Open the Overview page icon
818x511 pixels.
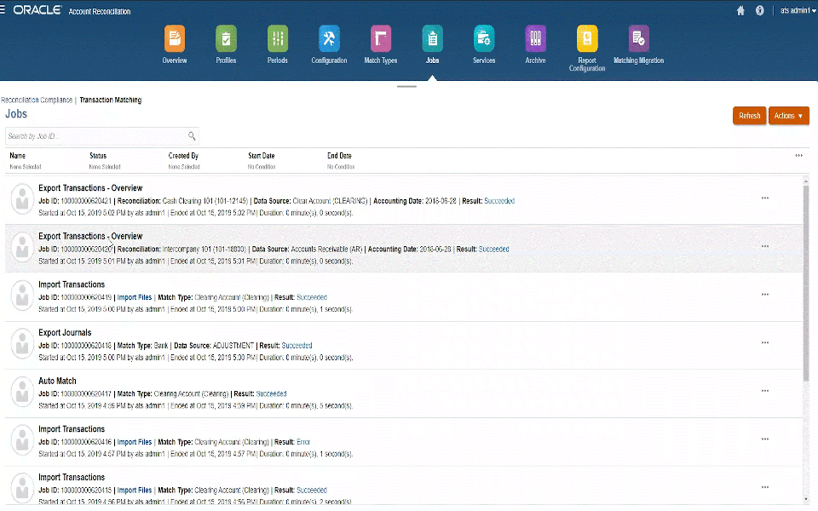pyautogui.click(x=175, y=39)
